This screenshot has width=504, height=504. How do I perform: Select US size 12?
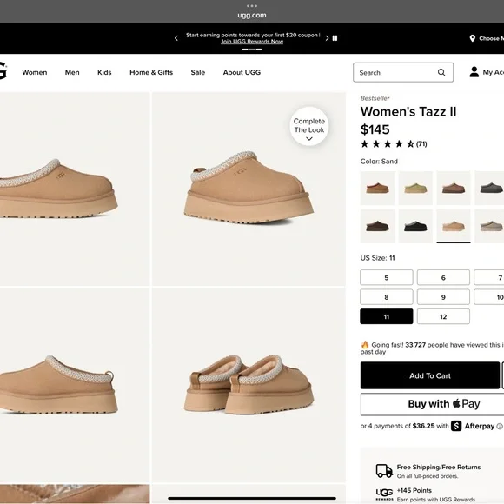tap(443, 316)
